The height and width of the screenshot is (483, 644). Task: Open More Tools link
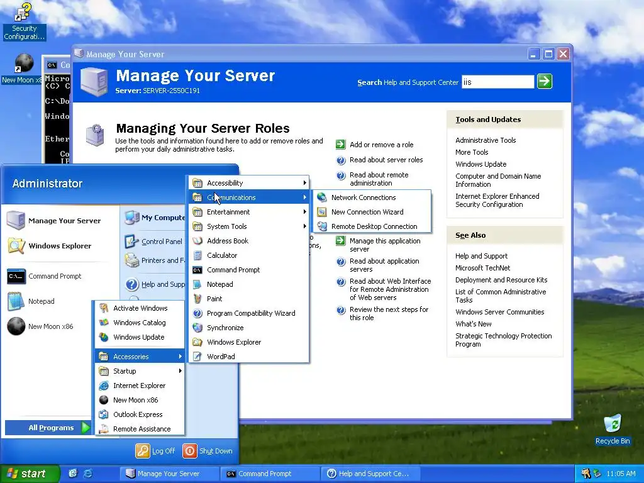(x=472, y=152)
